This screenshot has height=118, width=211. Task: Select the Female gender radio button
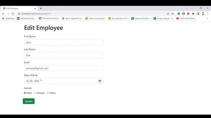click(x=35, y=93)
